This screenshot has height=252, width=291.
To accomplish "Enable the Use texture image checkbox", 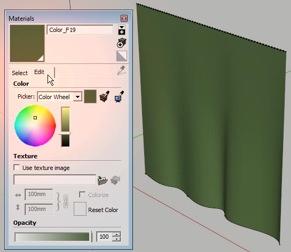I will point(17,168).
